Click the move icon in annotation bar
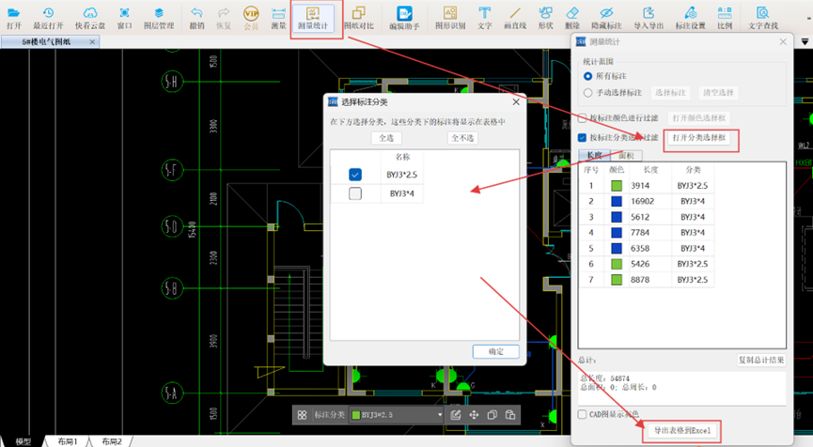The height and width of the screenshot is (447, 813). [x=474, y=414]
